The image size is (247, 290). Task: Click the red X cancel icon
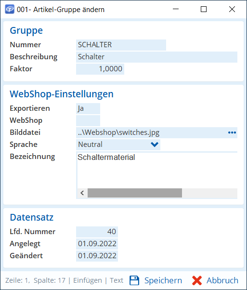pos(197,280)
